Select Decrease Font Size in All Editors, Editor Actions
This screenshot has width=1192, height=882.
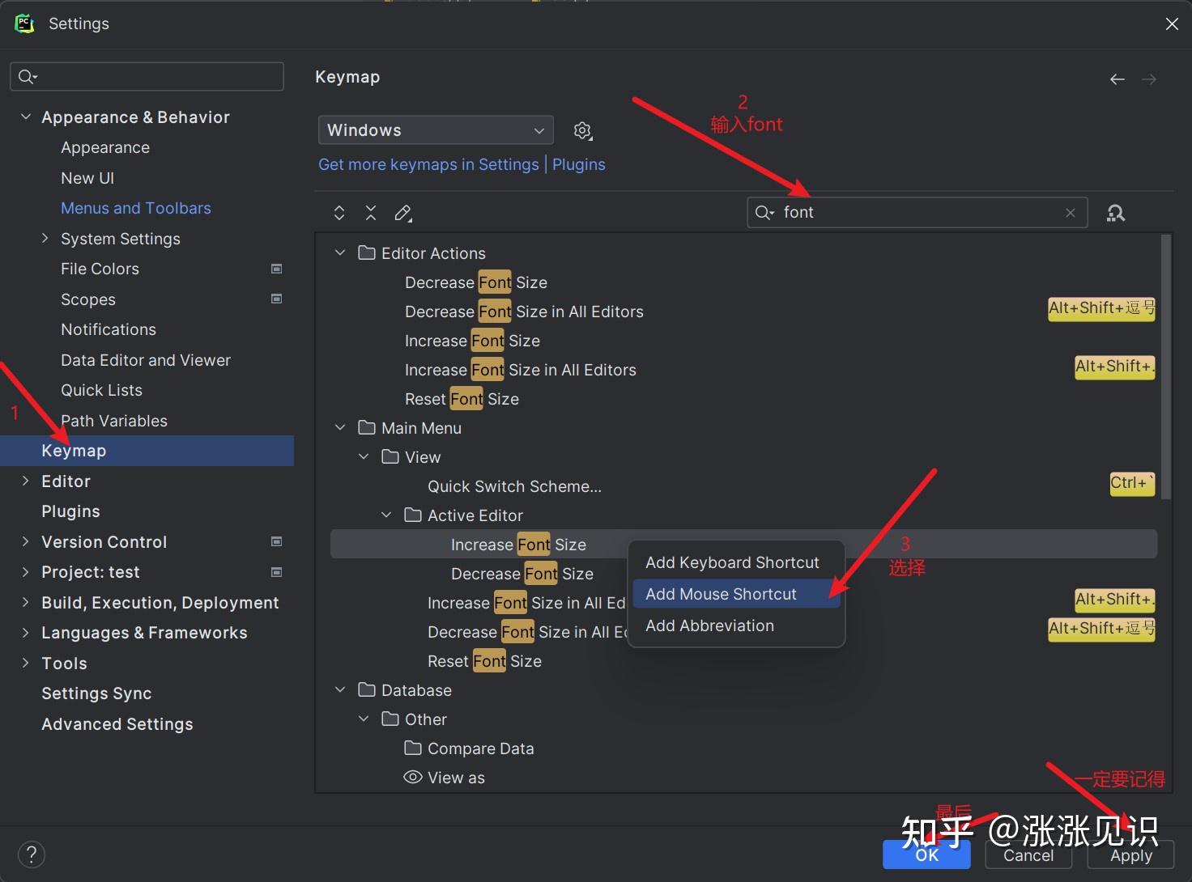pos(524,312)
